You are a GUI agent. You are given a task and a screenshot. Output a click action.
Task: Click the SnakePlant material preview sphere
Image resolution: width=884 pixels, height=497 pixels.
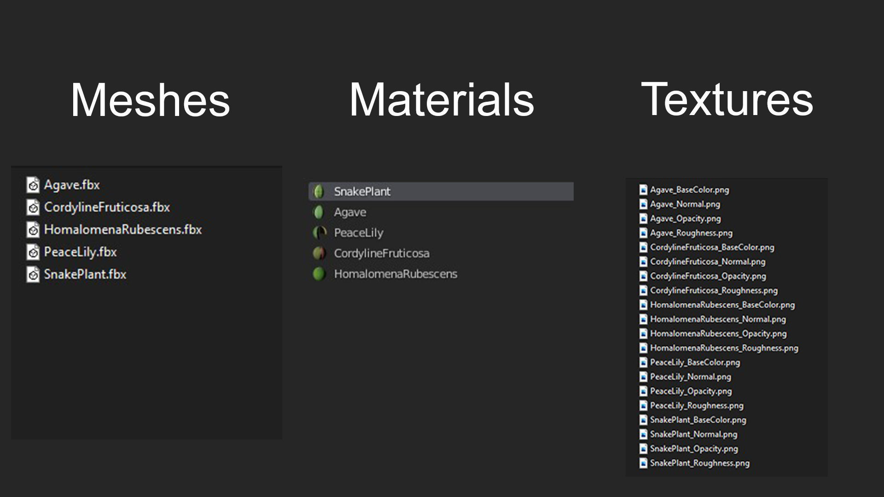[x=319, y=191]
